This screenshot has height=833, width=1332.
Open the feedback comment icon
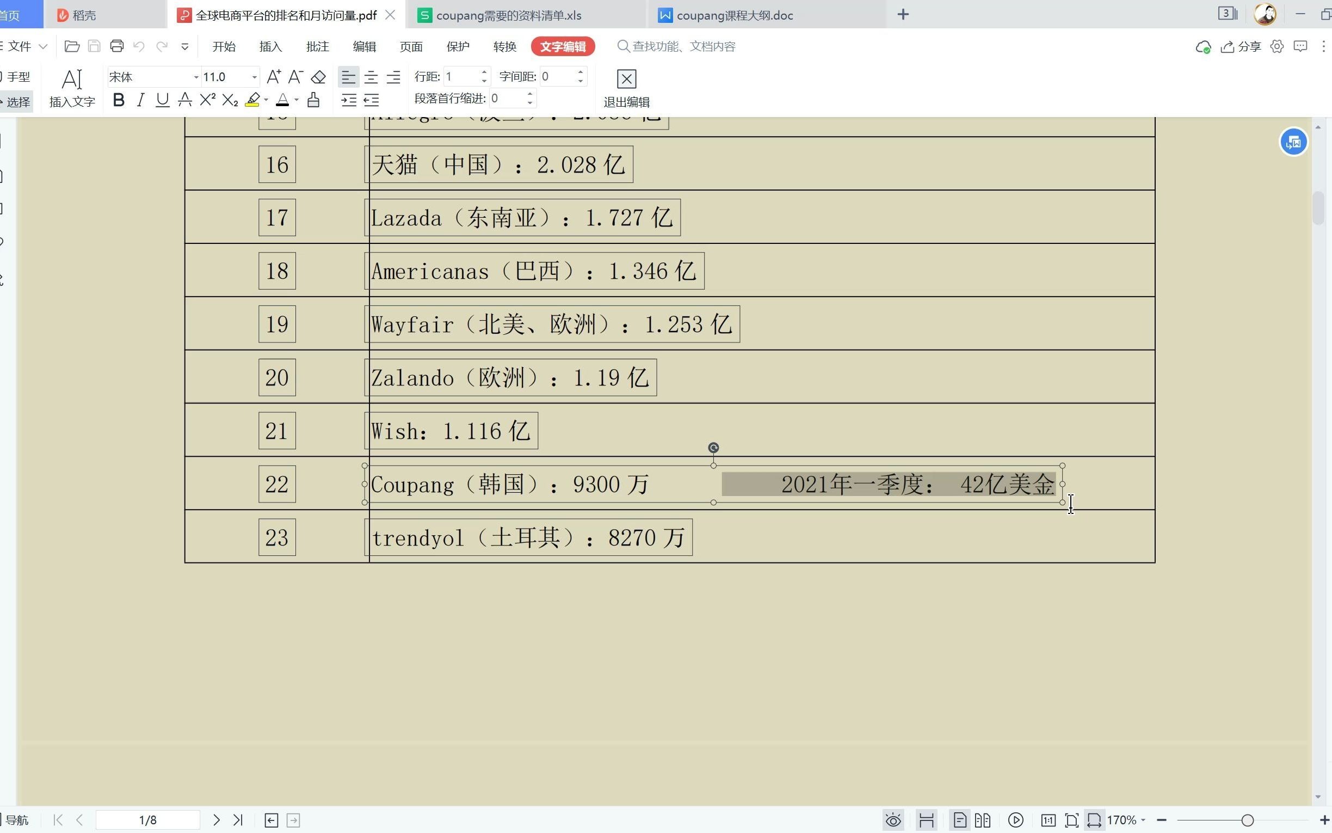click(x=1300, y=46)
